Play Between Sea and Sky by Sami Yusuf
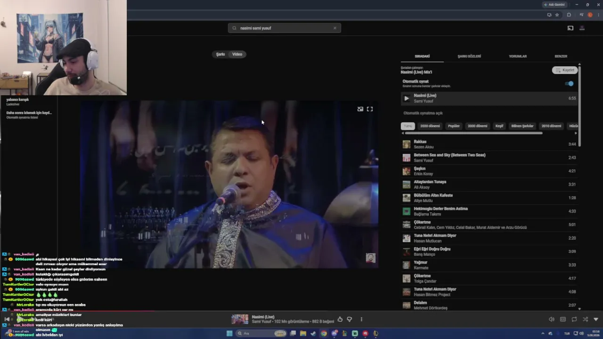This screenshot has height=339, width=603. tap(489, 158)
